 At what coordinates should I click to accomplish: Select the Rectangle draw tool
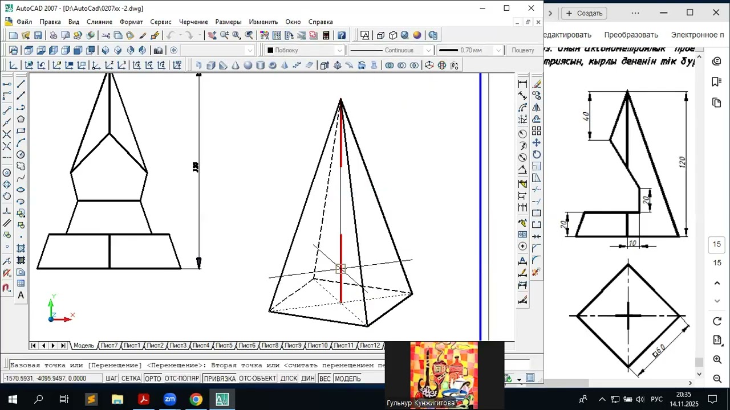coord(21,131)
